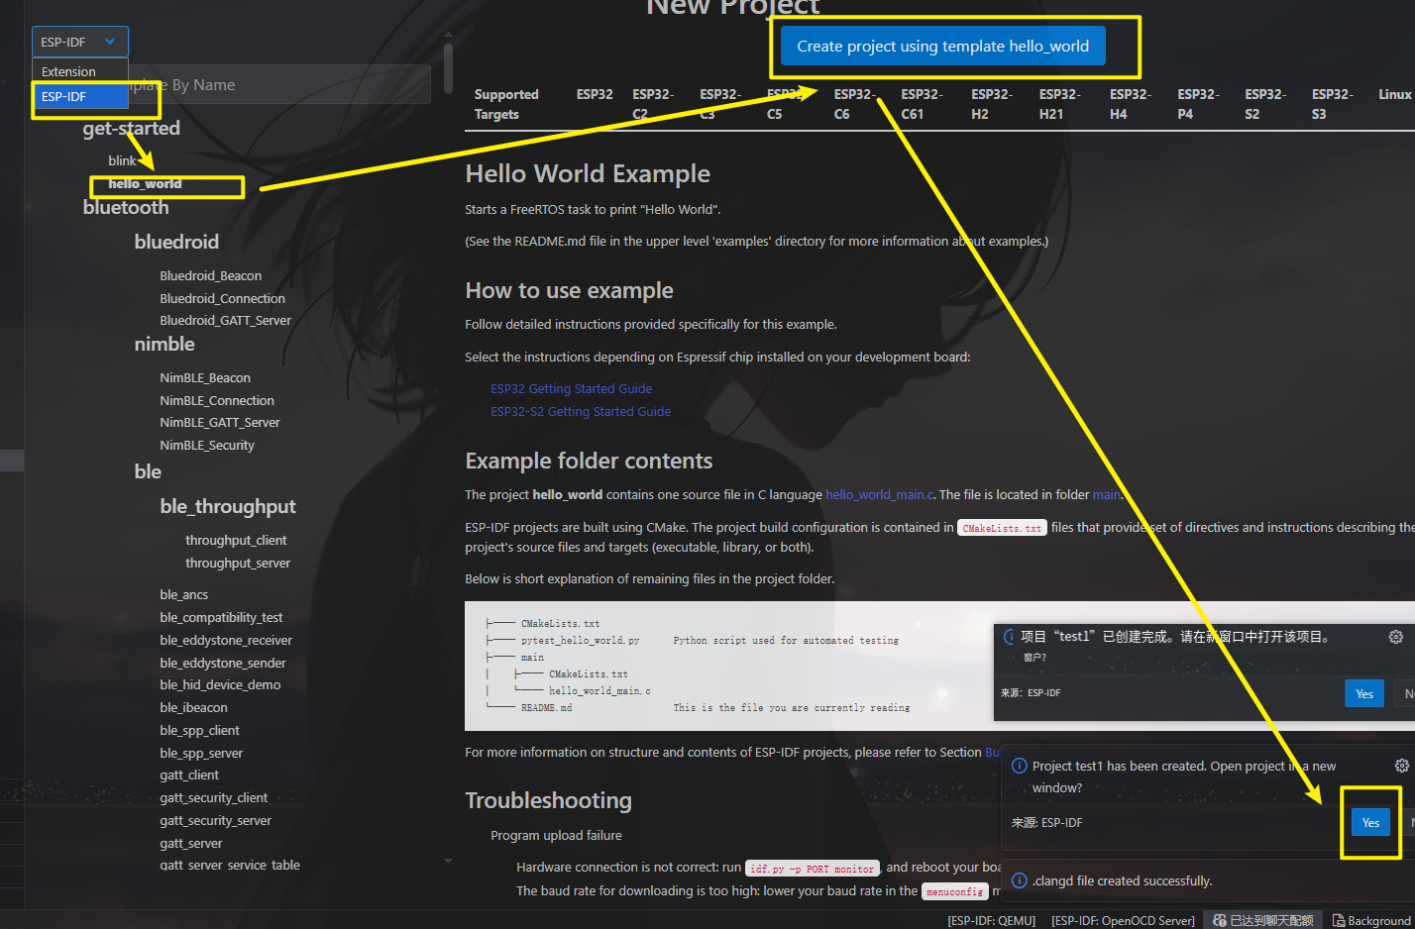
Task: Open the ESP32 Getting Started Guide link
Action: click(571, 388)
